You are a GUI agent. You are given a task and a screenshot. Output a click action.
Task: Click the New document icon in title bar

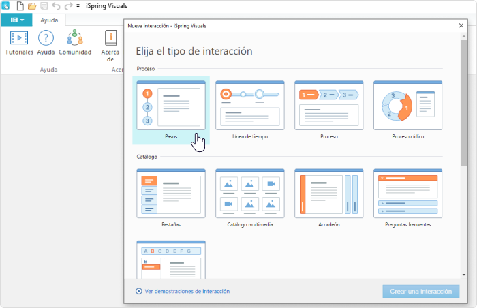[20, 5]
